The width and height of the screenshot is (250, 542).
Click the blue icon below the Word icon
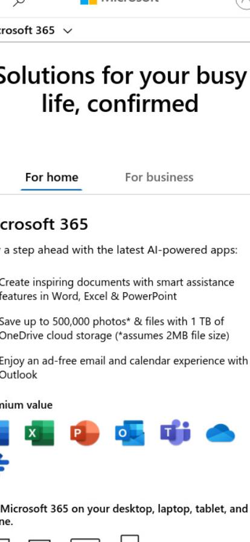pyautogui.click(x=4, y=463)
